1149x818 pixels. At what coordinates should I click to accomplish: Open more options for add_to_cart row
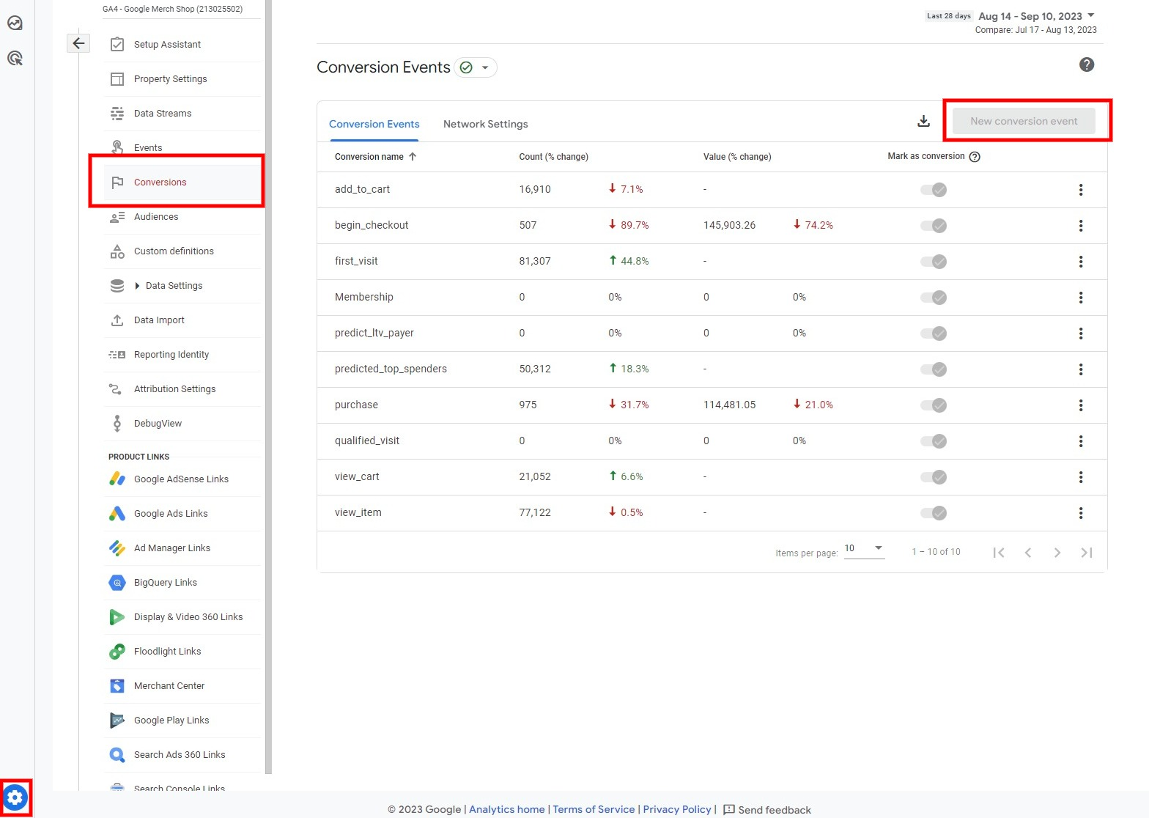[x=1081, y=190]
